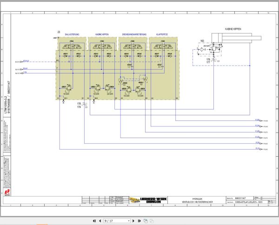279x225 pixels.
Task: Select the black KABINE KIPPEN cylinder label
Action: pyautogui.click(x=233, y=29)
